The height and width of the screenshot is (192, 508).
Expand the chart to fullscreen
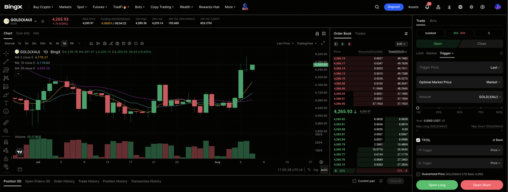tap(323, 43)
